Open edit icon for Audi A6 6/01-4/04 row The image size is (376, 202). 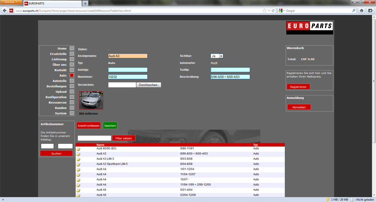78,191
